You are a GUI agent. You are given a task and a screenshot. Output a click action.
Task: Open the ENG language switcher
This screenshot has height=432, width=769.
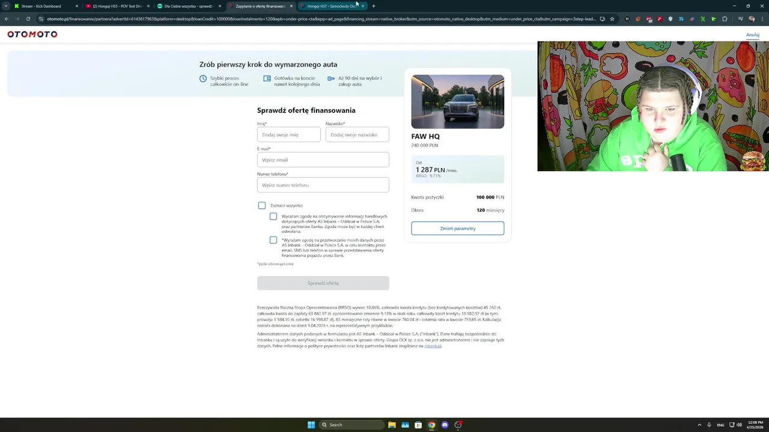click(x=720, y=425)
